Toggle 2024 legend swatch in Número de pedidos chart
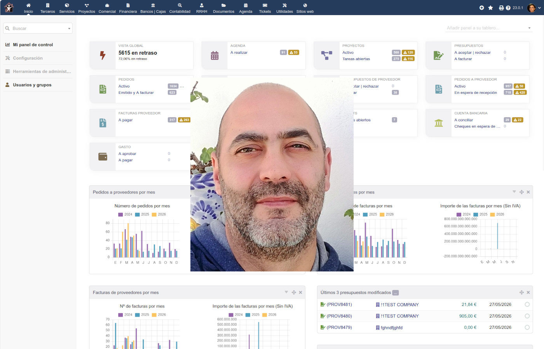The height and width of the screenshot is (349, 544). (120, 214)
